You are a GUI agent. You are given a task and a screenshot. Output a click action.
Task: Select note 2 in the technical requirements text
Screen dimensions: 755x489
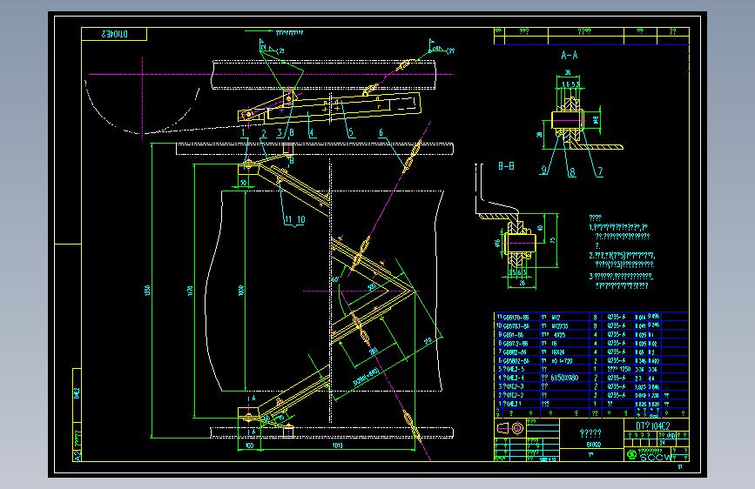tap(622, 260)
